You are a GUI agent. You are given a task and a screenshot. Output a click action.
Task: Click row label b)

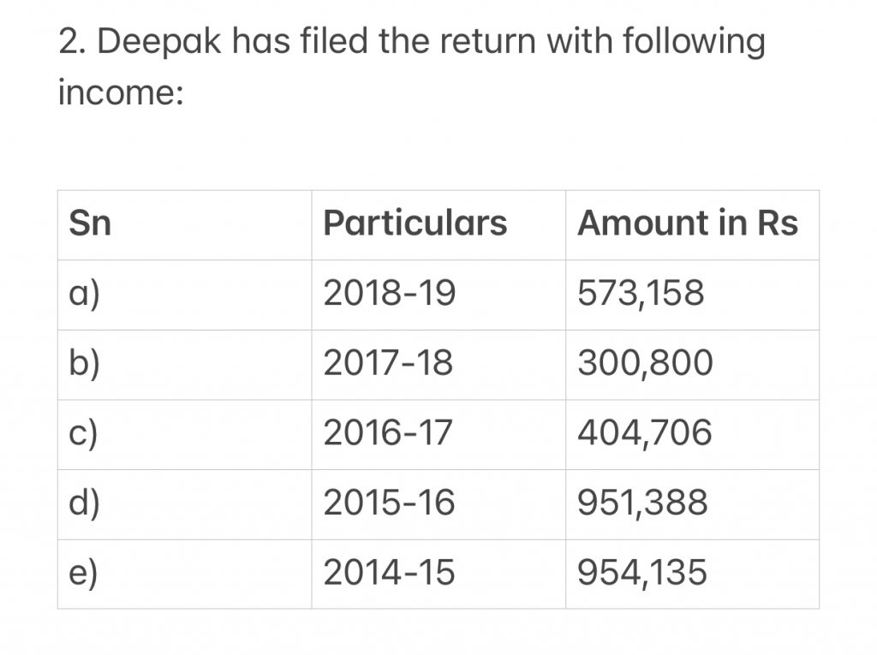coord(85,364)
